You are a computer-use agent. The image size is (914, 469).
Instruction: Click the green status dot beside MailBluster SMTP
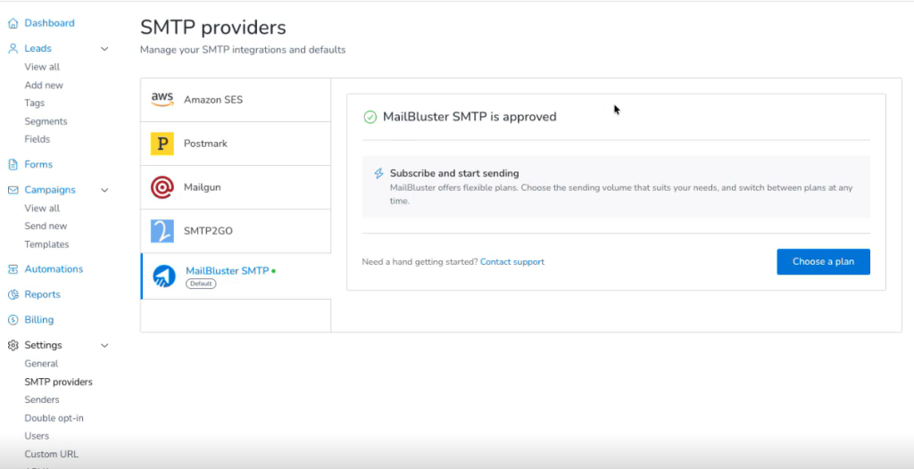pos(273,271)
